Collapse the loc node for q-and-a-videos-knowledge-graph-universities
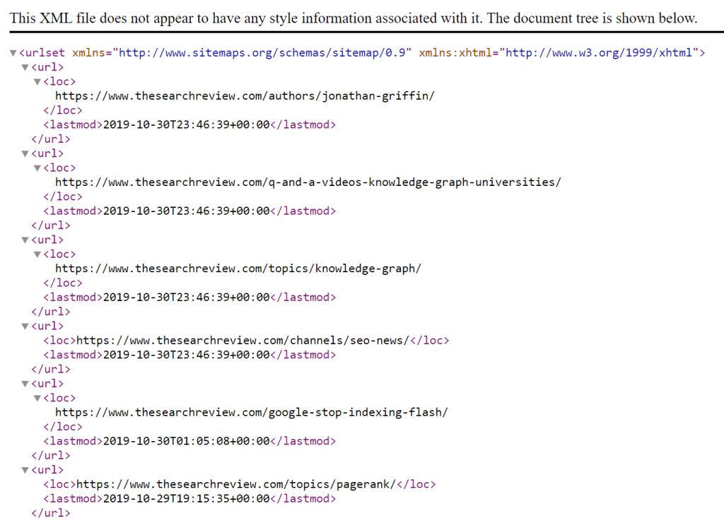724x521 pixels. [x=37, y=168]
